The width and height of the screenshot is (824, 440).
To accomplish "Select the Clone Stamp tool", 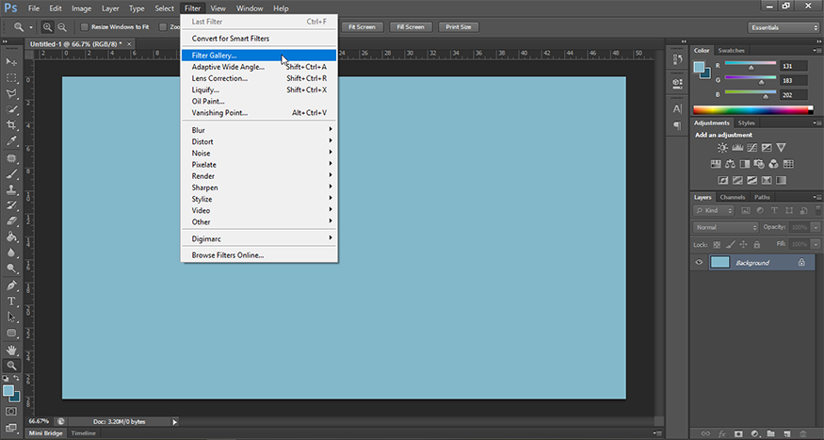I will [11, 189].
